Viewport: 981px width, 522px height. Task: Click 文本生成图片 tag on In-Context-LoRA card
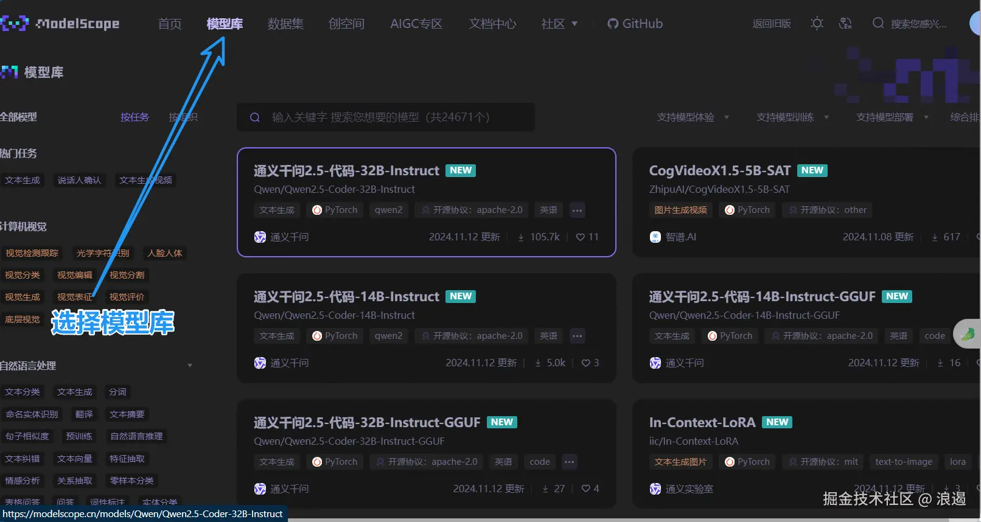click(x=680, y=462)
